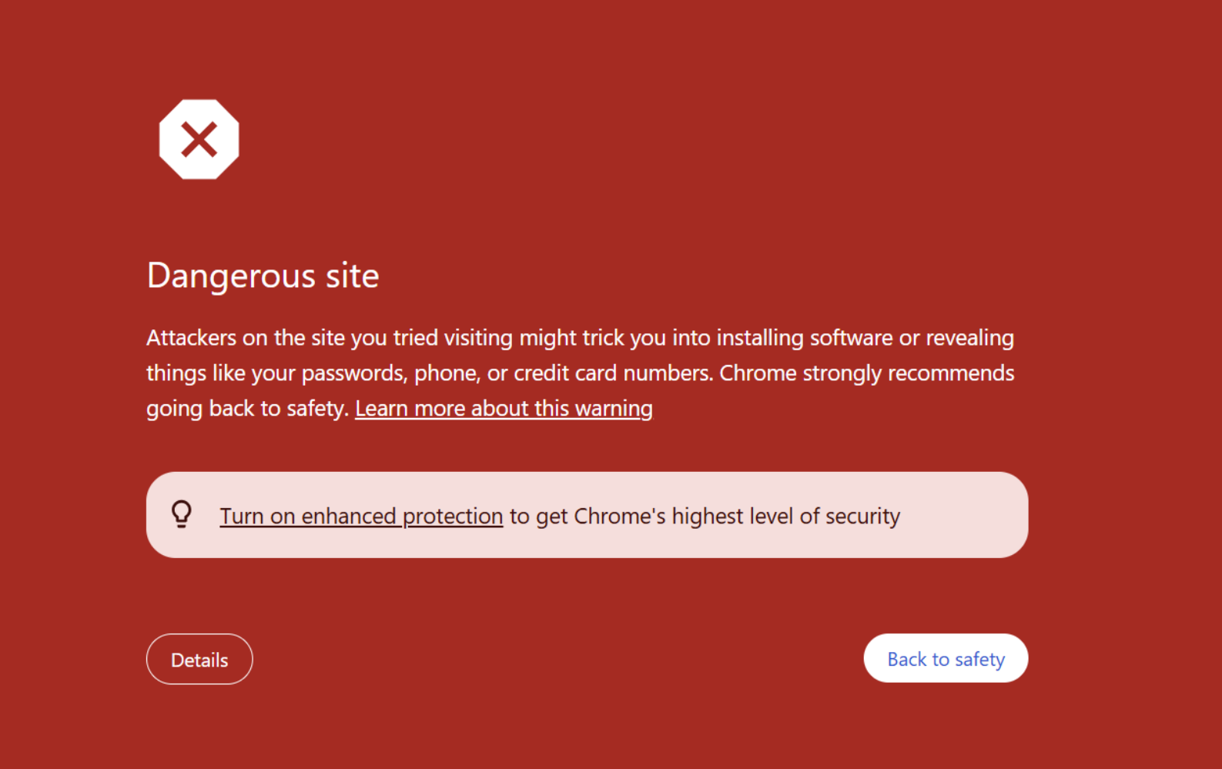
Task: Expand the Details section of the warning
Action: click(x=199, y=659)
